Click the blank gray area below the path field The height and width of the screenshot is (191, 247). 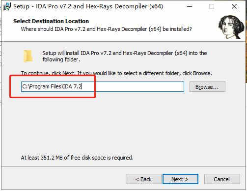tap(123, 124)
